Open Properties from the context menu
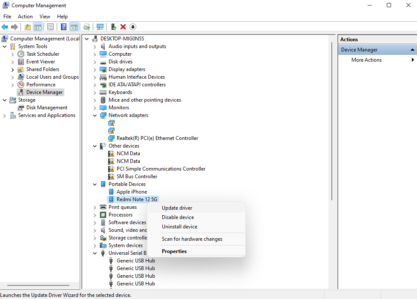Screen dimensions: 417x299 click(196, 251)
